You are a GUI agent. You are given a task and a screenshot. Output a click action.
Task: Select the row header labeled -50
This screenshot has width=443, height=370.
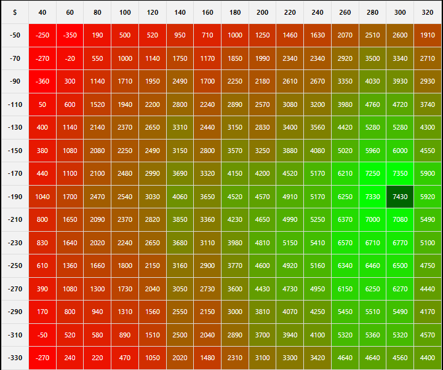(x=15, y=35)
